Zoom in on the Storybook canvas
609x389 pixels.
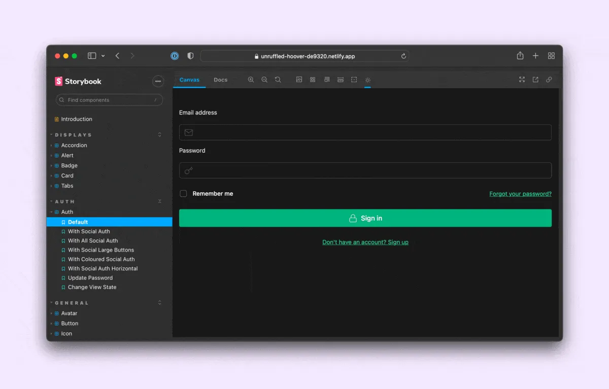pos(251,80)
